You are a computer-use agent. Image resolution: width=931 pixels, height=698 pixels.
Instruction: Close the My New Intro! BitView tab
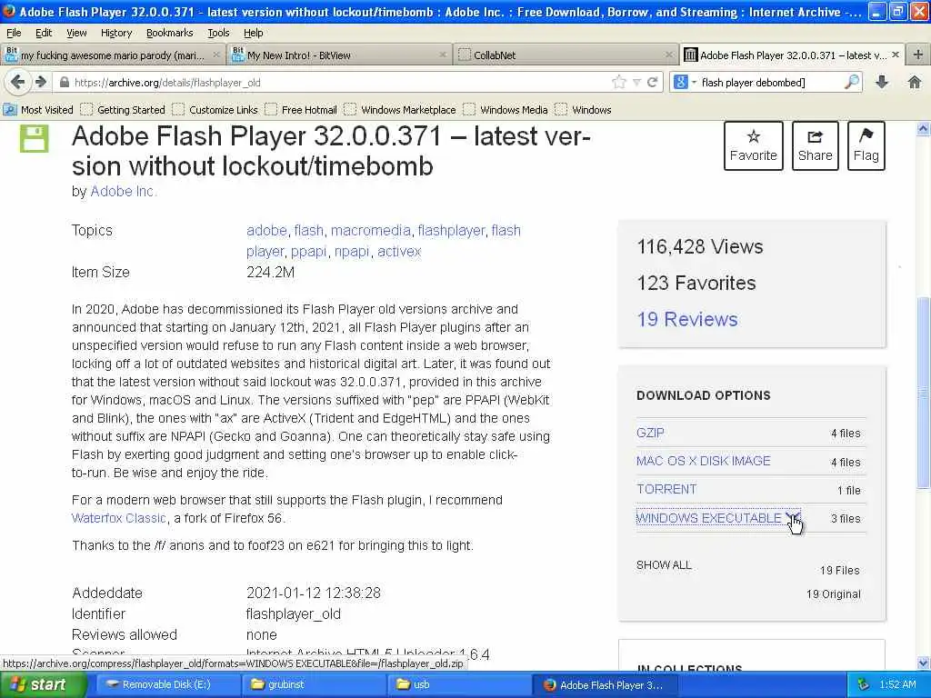(443, 55)
